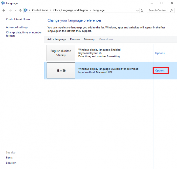Click Add a language
Image resolution: width=177 pixels, height=169 pixels.
[57, 39]
